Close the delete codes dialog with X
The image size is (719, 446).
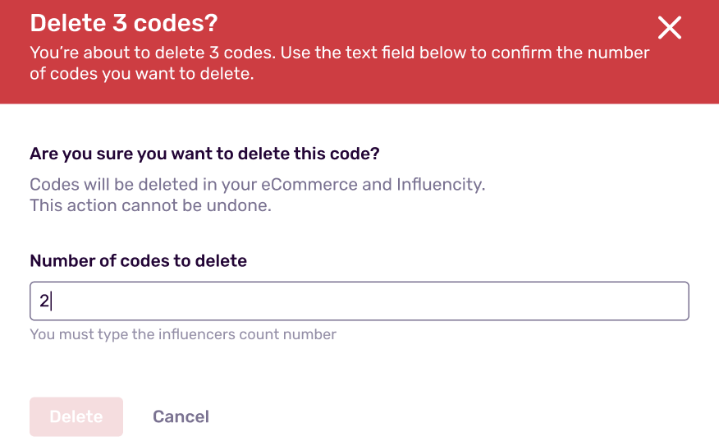pyautogui.click(x=670, y=28)
